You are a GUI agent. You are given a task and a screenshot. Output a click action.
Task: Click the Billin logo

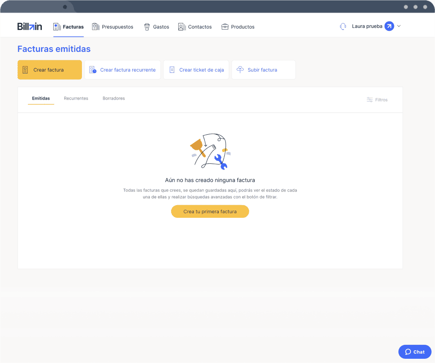(x=30, y=27)
